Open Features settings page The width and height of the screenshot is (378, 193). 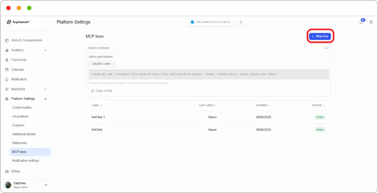[18, 125]
